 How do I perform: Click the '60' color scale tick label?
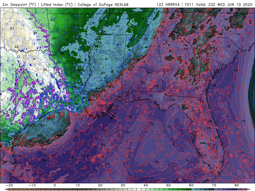[x=192, y=185]
